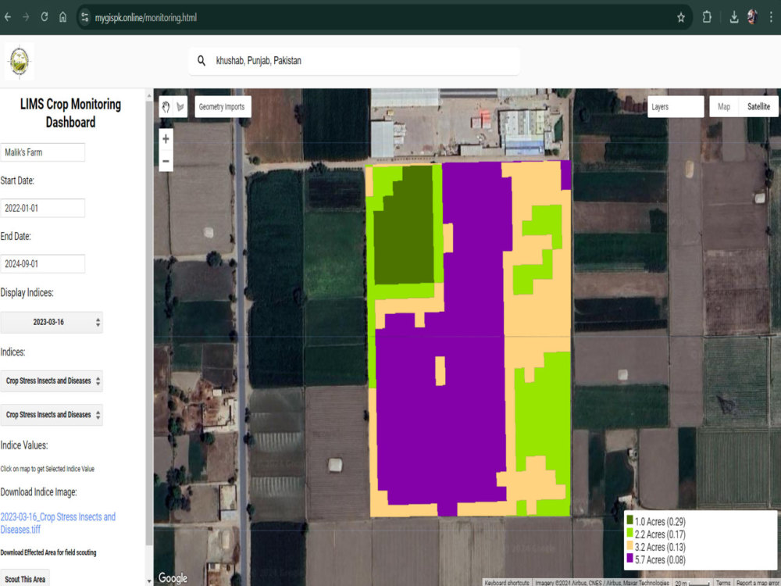Click the 'Download Effected Area for field scouting' text

[x=48, y=552]
